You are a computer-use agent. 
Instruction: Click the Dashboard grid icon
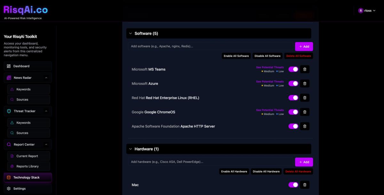coord(9,66)
